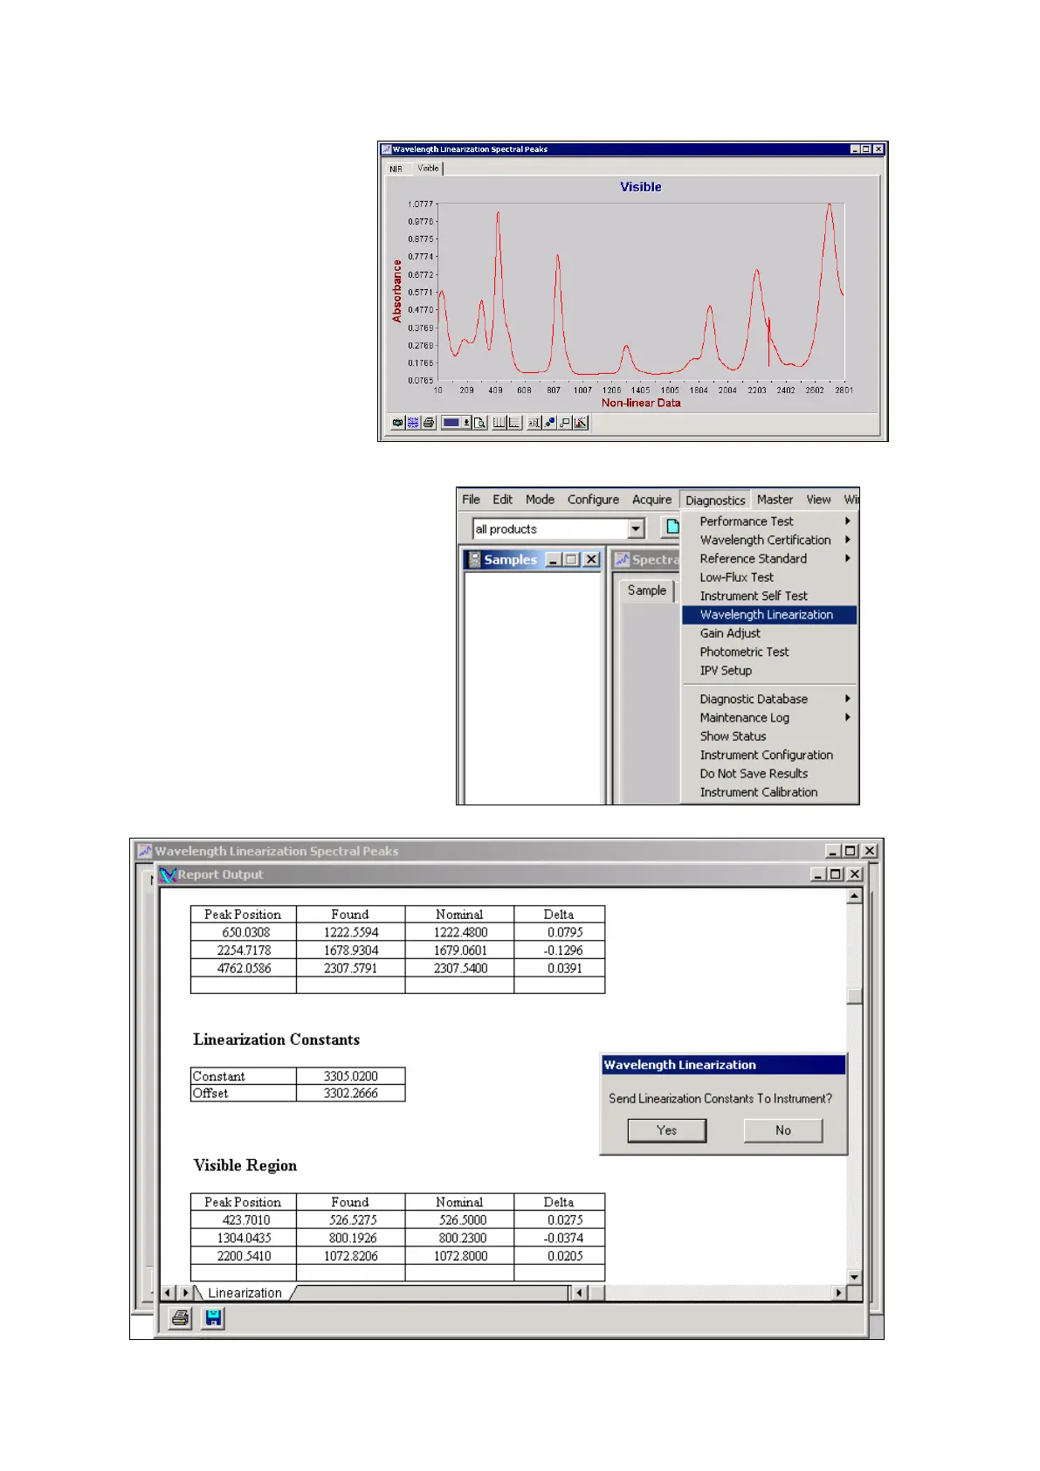Click the blue grid pattern icon in chart toolbar

coord(413,423)
